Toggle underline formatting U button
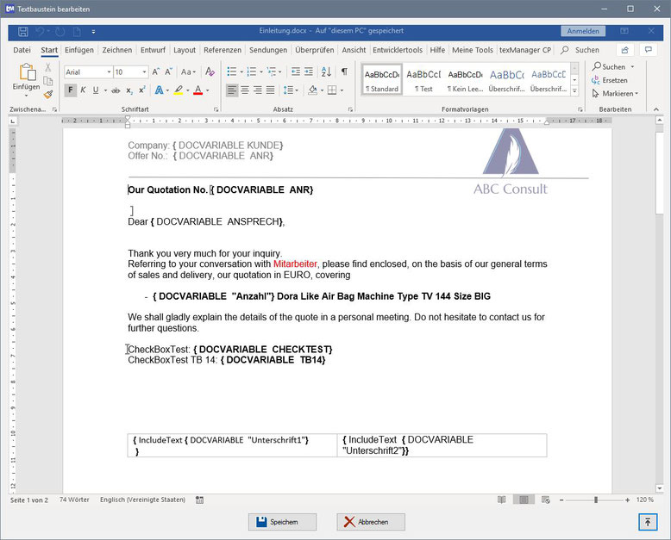This screenshot has height=540, width=671. (x=96, y=90)
